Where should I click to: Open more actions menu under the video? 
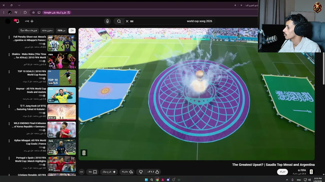(82, 172)
